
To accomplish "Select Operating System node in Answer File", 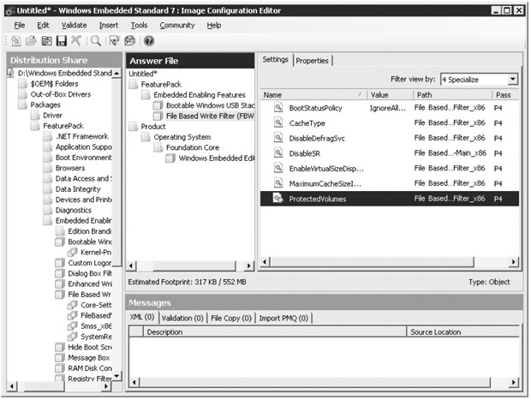I will [182, 137].
